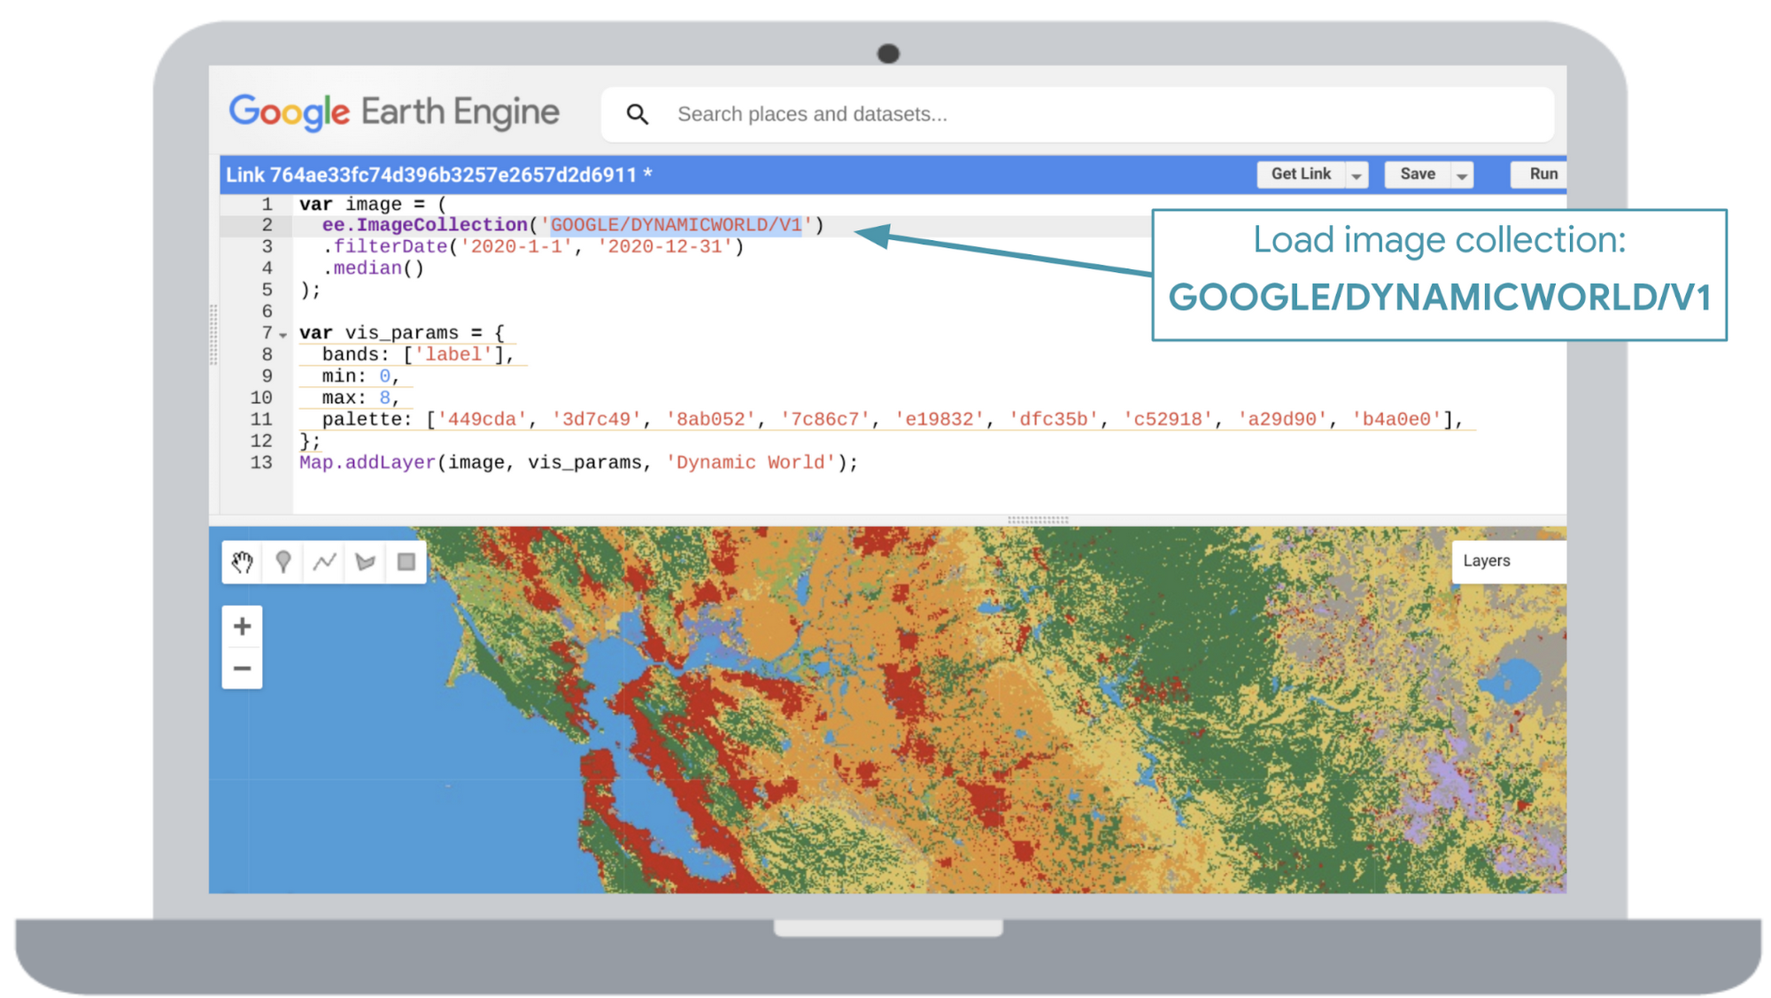The image size is (1771, 998).
Task: Click the editor-map splitter handle
Action: [x=1038, y=521]
